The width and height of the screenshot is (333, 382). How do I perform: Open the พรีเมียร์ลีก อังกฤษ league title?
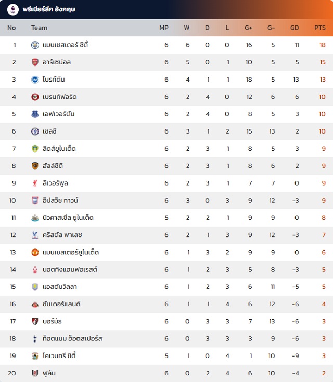[49, 9]
